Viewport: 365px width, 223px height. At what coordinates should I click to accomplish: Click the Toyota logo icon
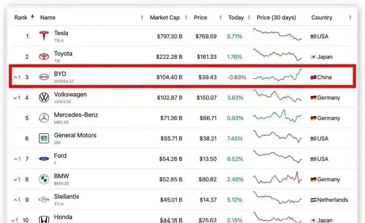[x=44, y=57]
